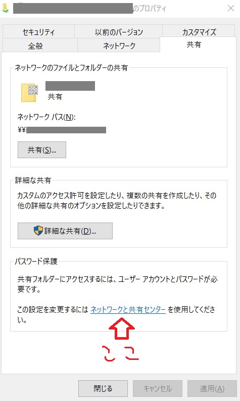Click the 適用(A) button
240x401 pixels.
(x=212, y=388)
